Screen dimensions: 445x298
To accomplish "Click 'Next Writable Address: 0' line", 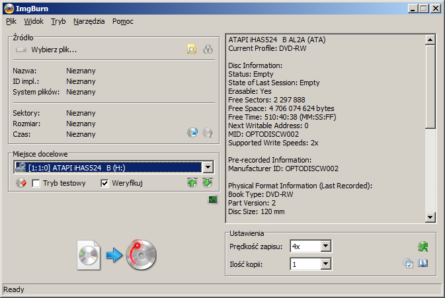I will coord(268,126).
